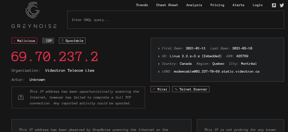The image size is (288, 132).
Task: Open the Cheat Sheet menu item
Action: tap(167, 5)
